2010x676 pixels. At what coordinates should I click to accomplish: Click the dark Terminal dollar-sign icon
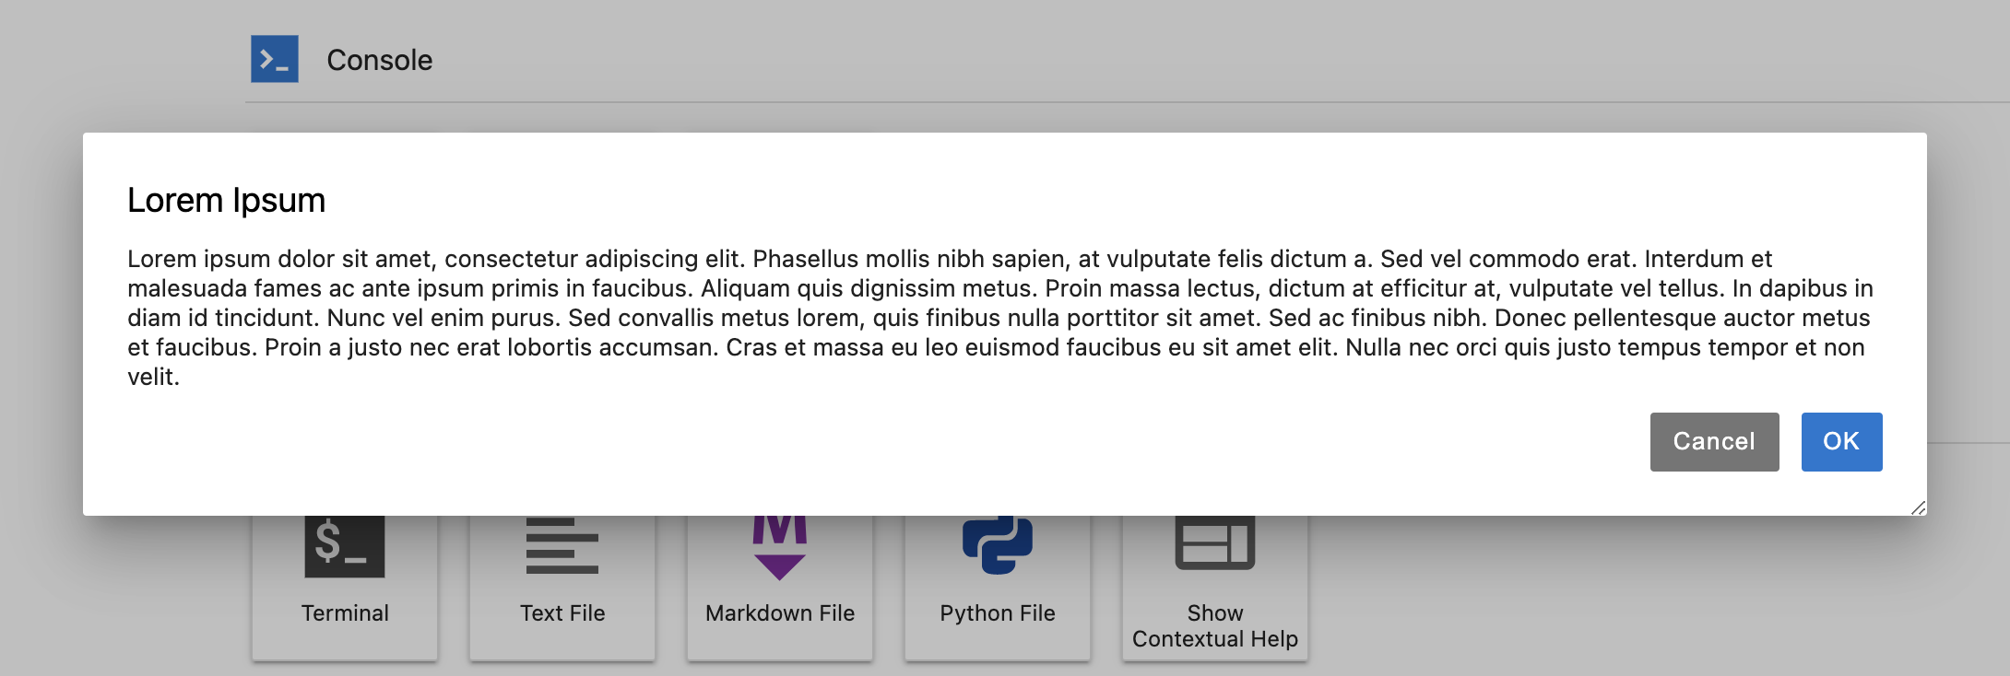coord(344,543)
